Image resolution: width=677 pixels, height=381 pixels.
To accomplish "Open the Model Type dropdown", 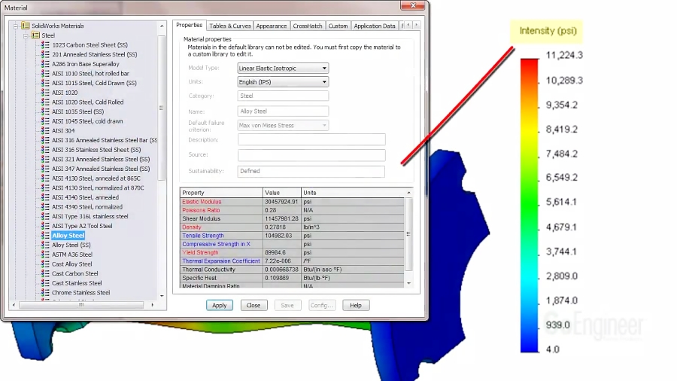I will (x=283, y=69).
